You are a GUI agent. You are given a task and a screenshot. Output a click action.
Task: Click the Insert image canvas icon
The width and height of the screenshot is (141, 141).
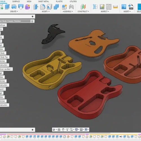[124, 7]
